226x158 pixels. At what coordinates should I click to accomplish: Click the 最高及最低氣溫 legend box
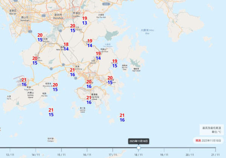(x=212, y=130)
